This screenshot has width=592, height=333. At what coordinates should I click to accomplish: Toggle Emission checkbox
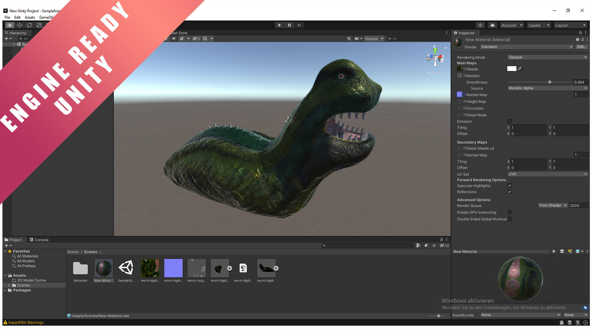510,121
